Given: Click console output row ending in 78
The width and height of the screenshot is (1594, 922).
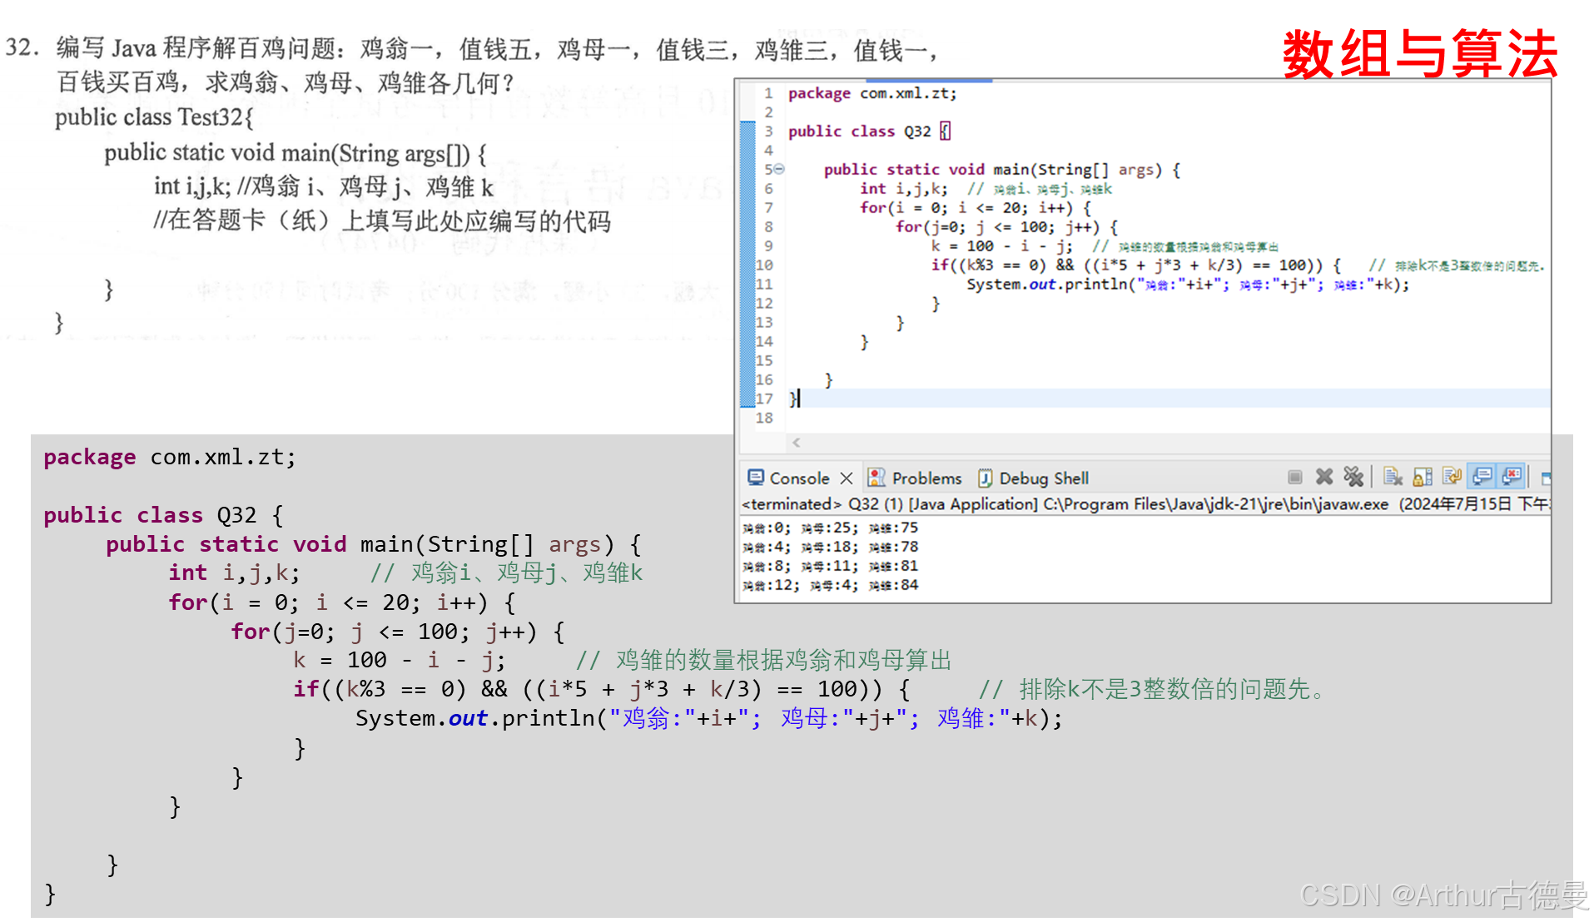Looking at the screenshot, I should click(x=830, y=547).
